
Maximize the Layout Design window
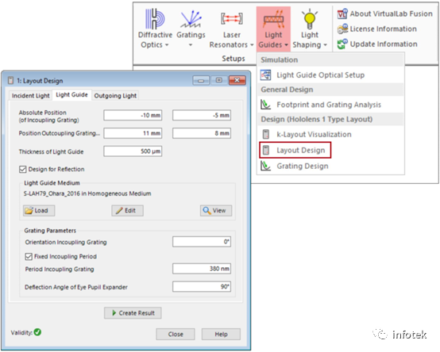point(219,80)
